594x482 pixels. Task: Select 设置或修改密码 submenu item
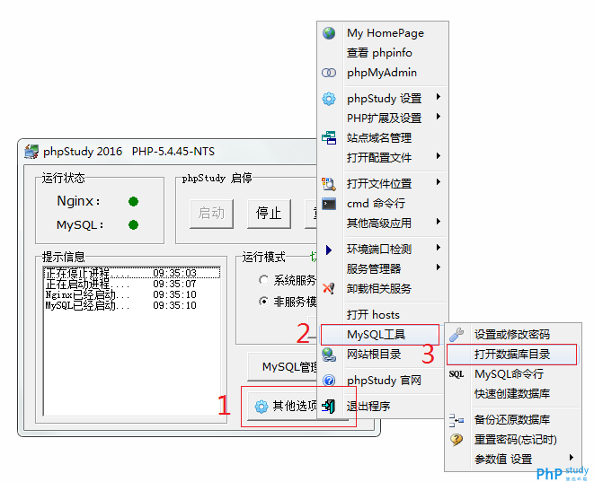point(513,335)
